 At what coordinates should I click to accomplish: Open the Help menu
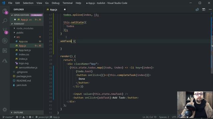tap(79, 3)
